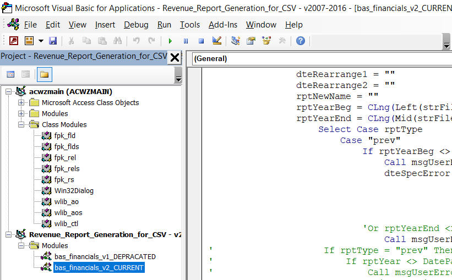Open the File menu
This screenshot has width=452, height=280.
(x=30, y=25)
